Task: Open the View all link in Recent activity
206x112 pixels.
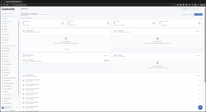Action: click(x=198, y=76)
